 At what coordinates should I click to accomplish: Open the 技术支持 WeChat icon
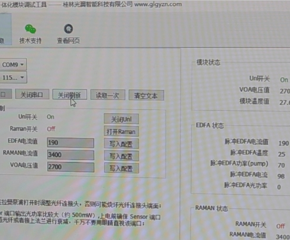point(30,29)
